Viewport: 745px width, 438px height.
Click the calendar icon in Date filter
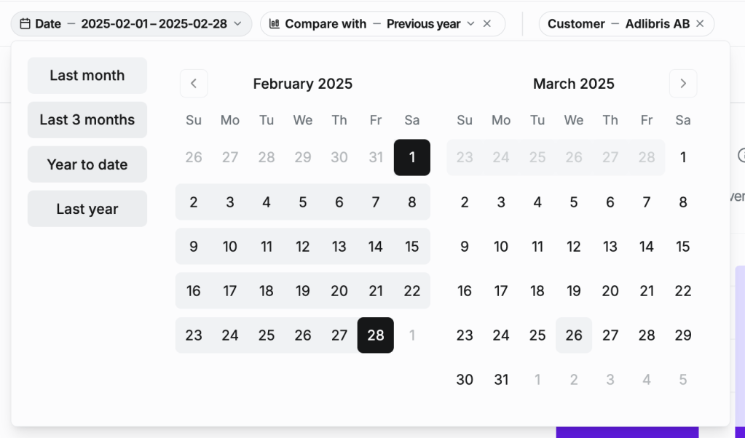pyautogui.click(x=25, y=24)
